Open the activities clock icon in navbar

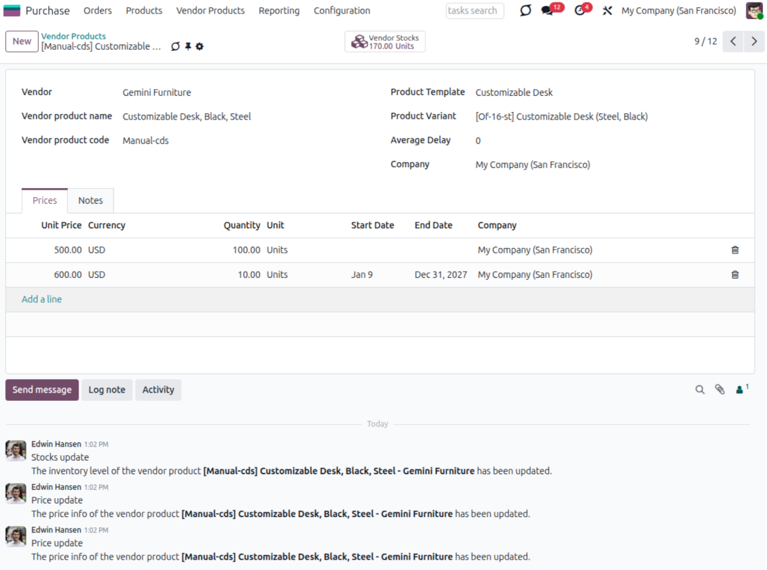[579, 11]
